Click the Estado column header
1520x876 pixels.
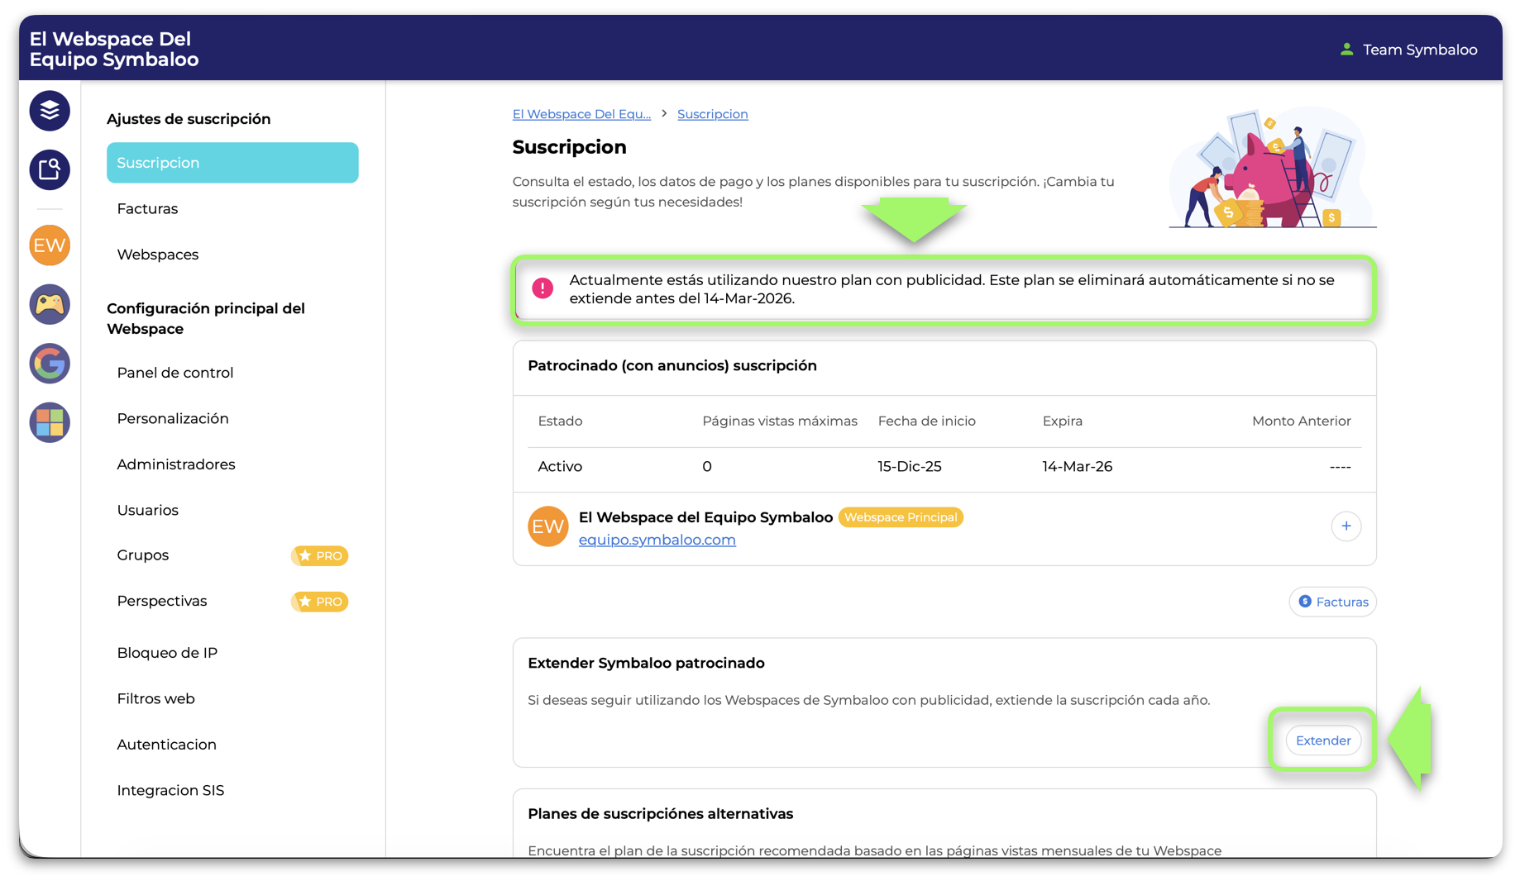560,421
